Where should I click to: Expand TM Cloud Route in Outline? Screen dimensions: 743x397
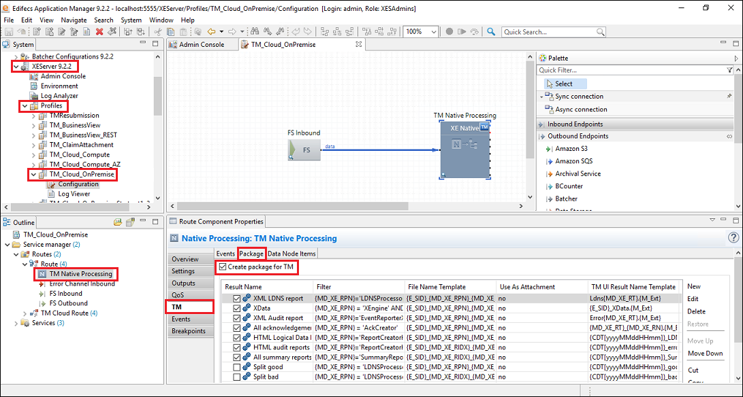[x=25, y=313]
